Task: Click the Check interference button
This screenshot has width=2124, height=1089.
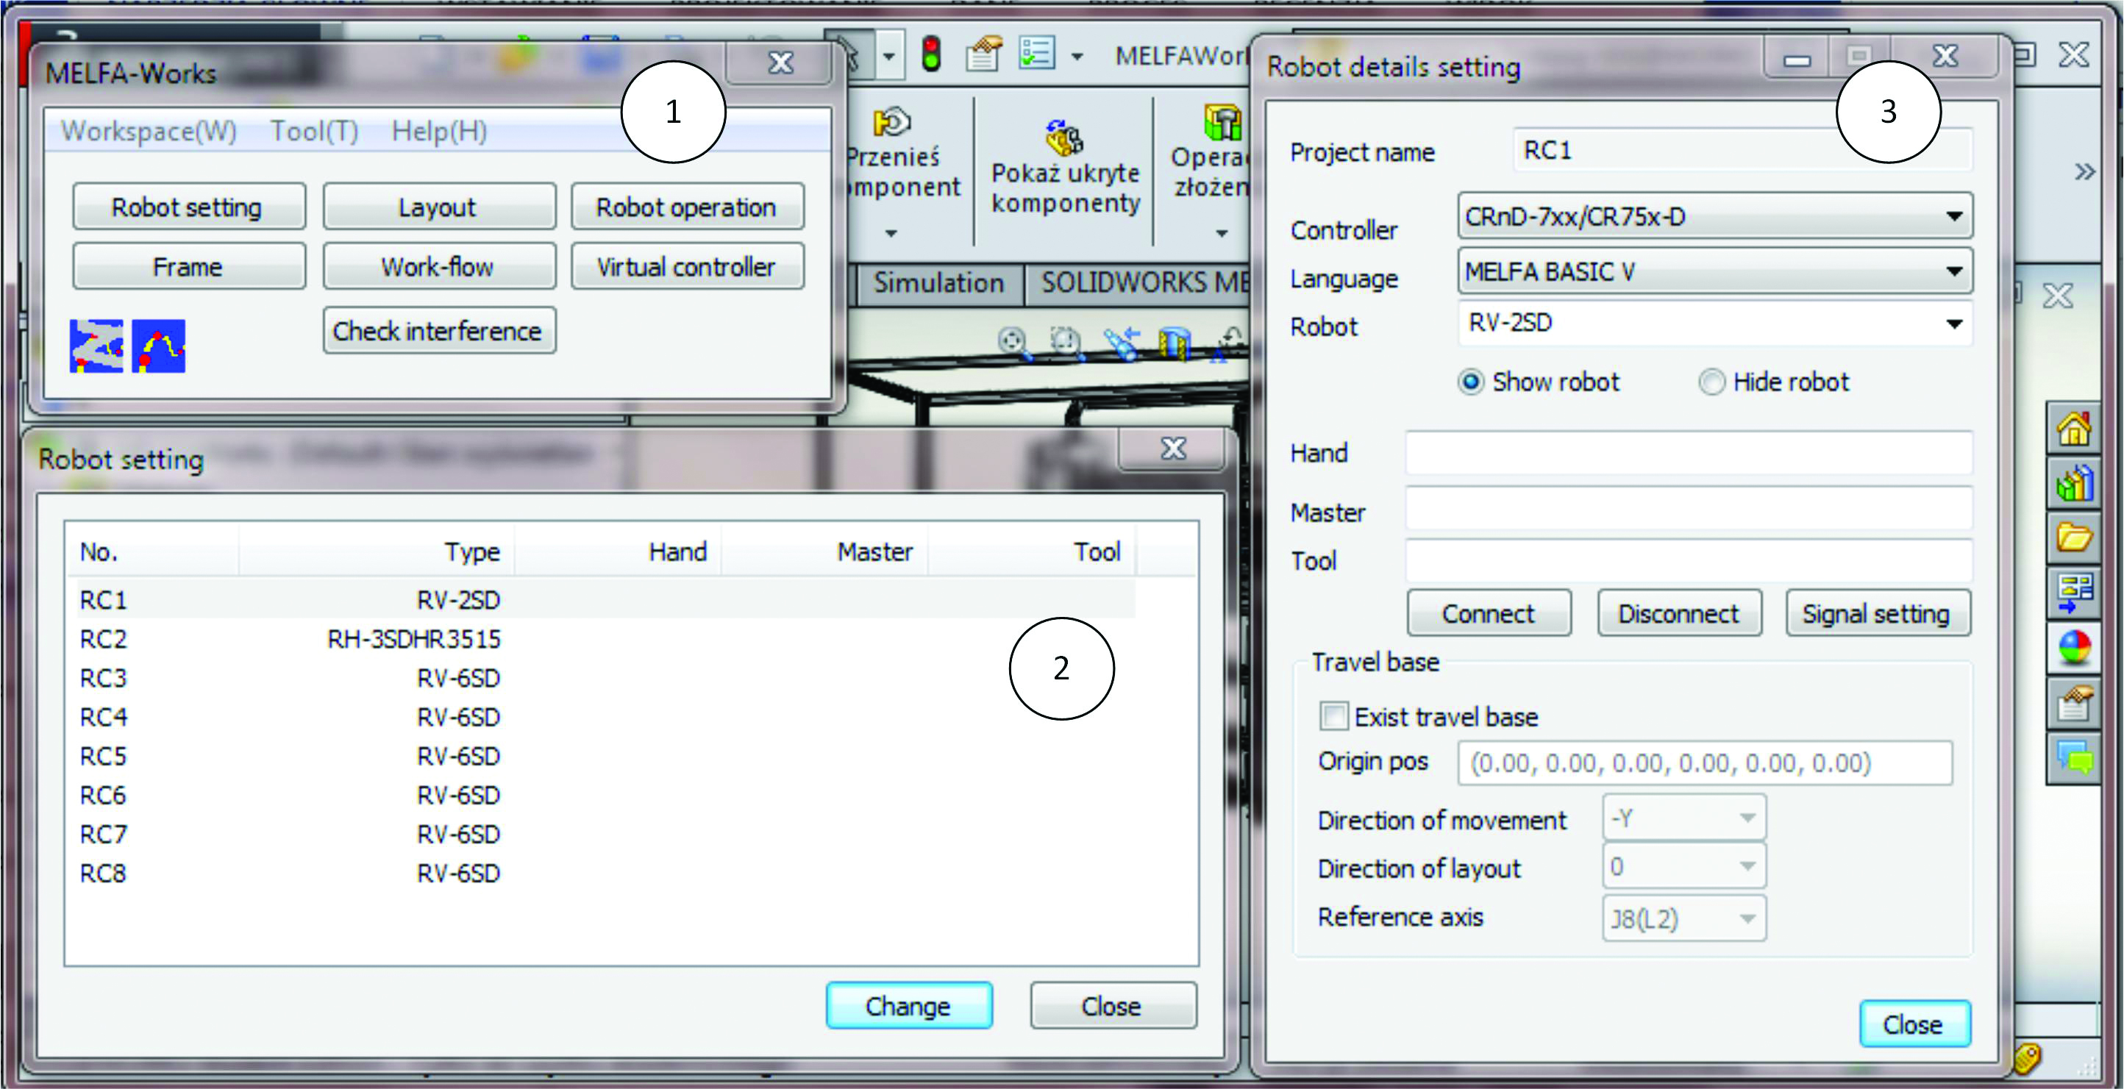Action: point(438,331)
